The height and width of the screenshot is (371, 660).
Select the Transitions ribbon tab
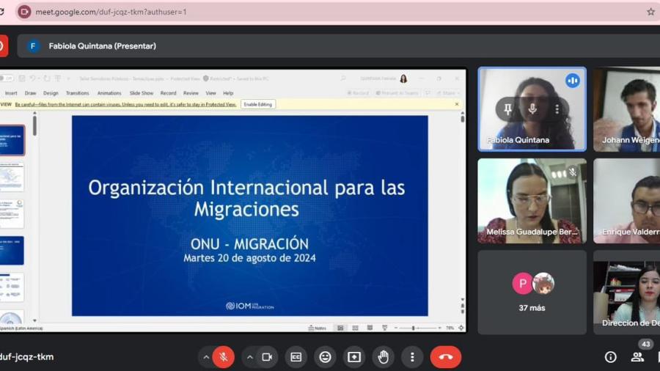coord(77,93)
